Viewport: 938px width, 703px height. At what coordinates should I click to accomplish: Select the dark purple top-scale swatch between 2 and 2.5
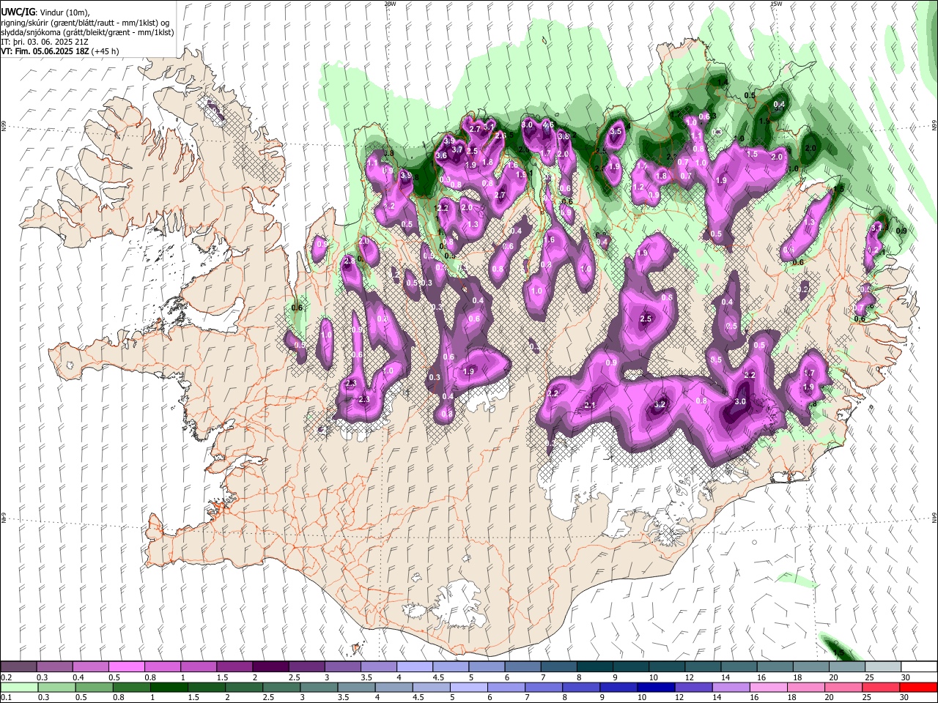click(x=270, y=666)
